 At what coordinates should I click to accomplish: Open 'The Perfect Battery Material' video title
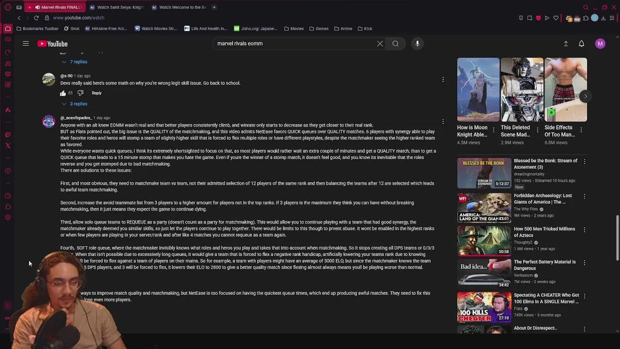[x=544, y=265]
